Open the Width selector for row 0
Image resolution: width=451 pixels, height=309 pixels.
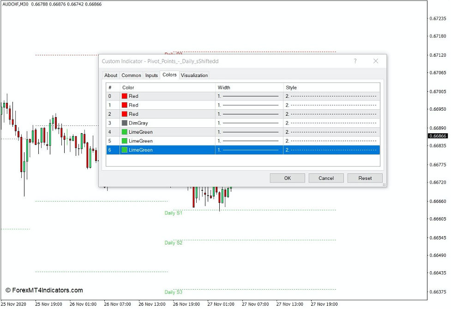(249, 96)
